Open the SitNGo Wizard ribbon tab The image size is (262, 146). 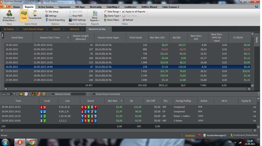149,7
